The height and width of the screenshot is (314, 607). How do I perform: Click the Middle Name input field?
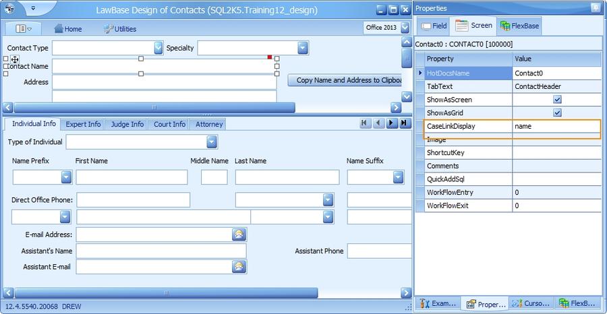click(214, 177)
